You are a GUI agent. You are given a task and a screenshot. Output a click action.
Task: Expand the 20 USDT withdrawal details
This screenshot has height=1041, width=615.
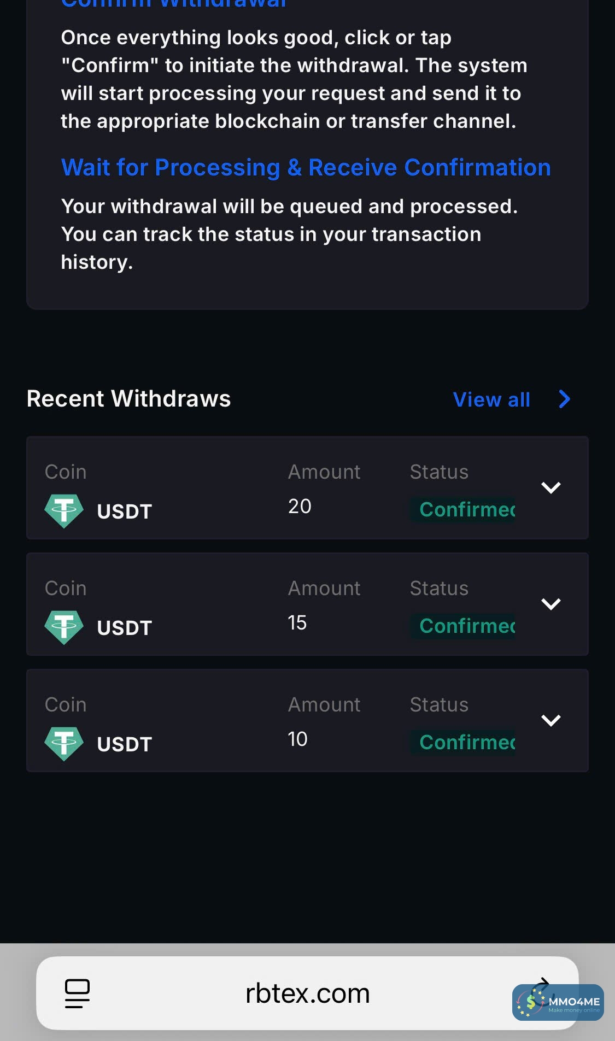(x=550, y=487)
